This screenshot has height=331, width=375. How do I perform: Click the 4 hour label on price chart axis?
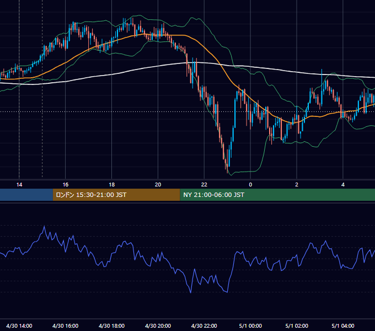[343, 185]
